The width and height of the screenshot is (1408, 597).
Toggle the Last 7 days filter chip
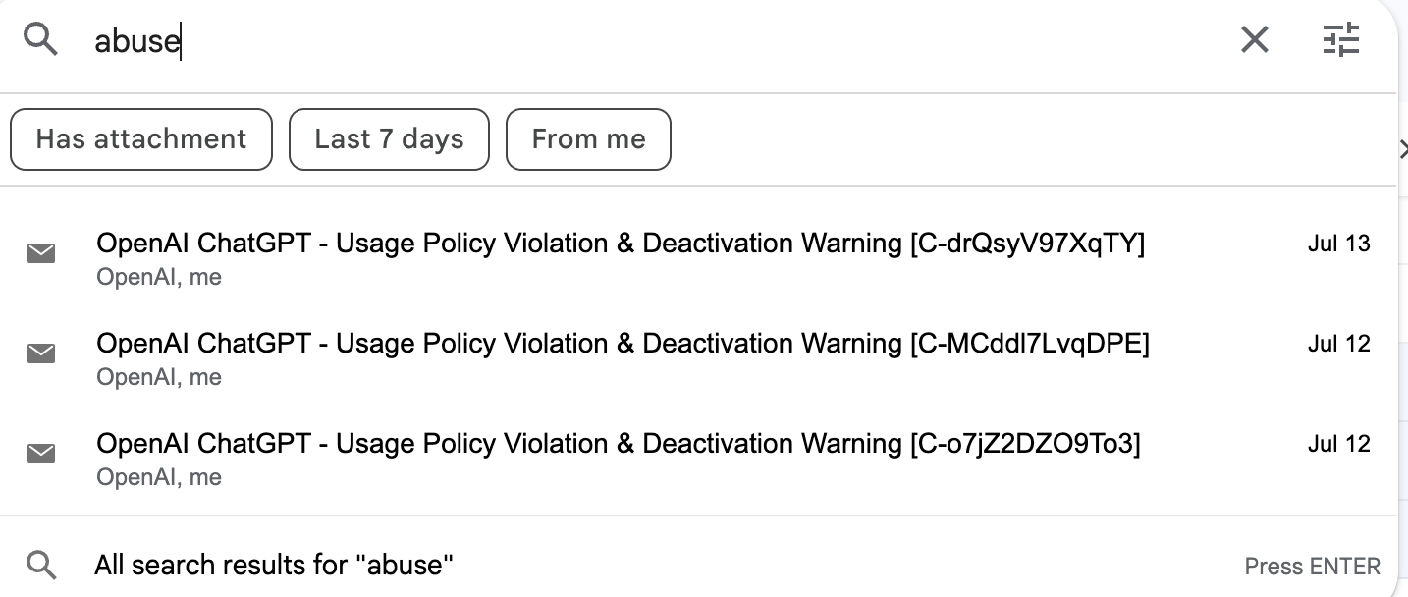pyautogui.click(x=389, y=139)
